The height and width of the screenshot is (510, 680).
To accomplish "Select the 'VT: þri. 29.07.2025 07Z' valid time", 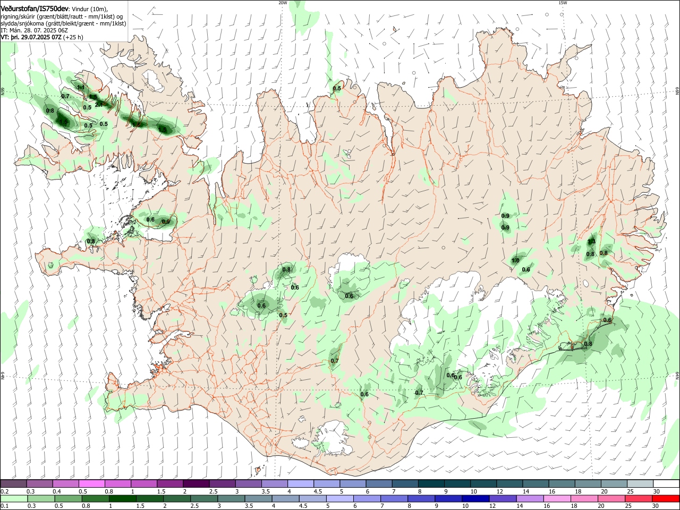I will pyautogui.click(x=31, y=37).
